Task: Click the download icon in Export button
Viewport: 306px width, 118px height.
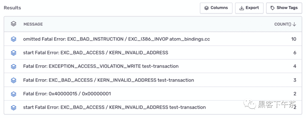Action: 242,8
